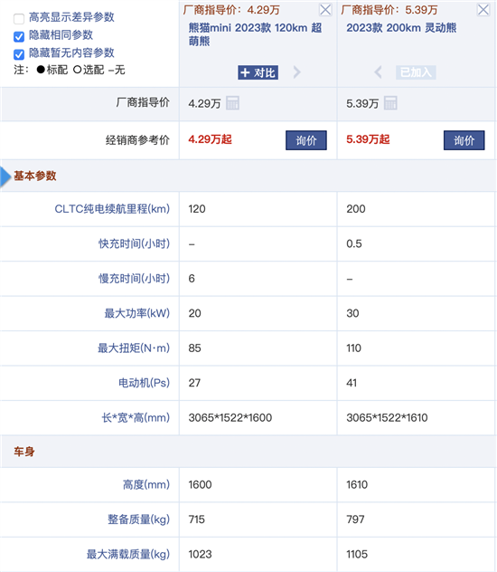Click the 5.39万起 dealer price

click(368, 139)
